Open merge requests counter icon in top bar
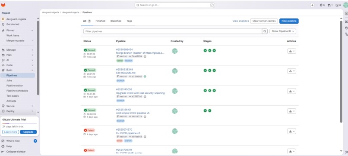Screen dimensions: 348x156 coord(330,5)
